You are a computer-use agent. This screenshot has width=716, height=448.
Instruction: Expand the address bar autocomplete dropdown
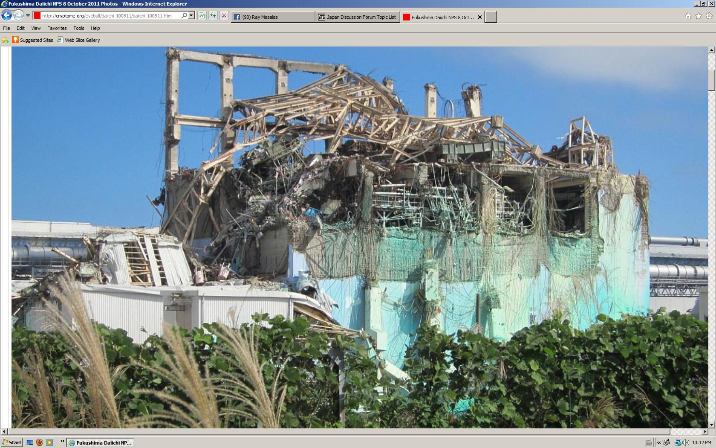[x=191, y=16]
